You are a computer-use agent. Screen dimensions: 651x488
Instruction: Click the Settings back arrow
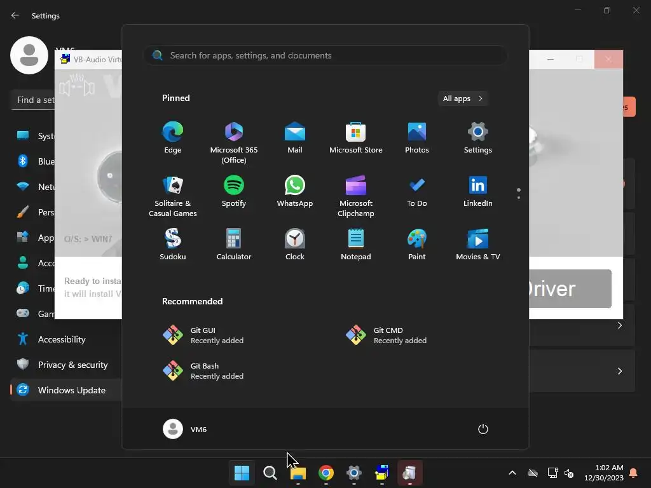click(15, 15)
